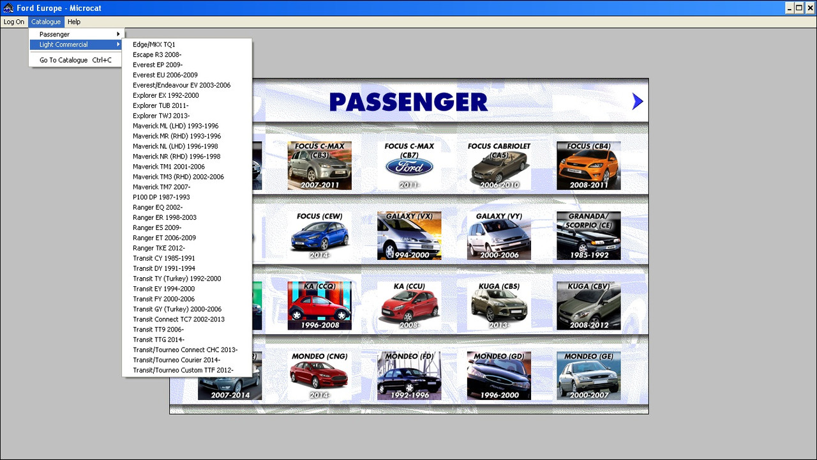Select Maverick NR (RHD) 1996-1998
This screenshot has height=460, width=817.
coord(187,157)
